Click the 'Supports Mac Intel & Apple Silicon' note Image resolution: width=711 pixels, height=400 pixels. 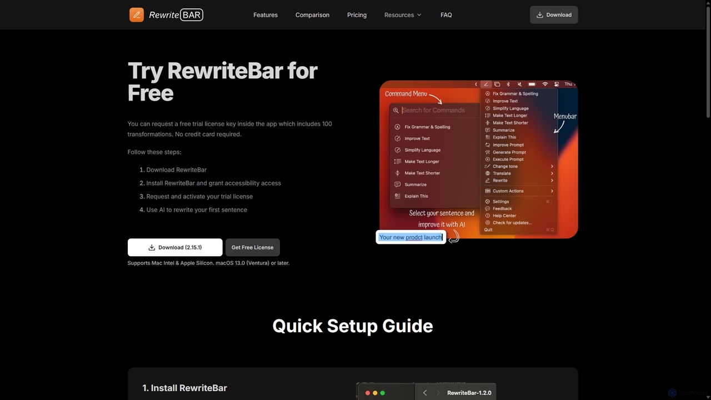(x=208, y=263)
